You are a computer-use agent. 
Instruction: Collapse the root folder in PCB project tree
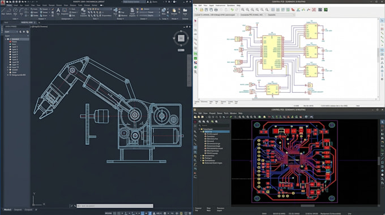[x=199, y=129]
